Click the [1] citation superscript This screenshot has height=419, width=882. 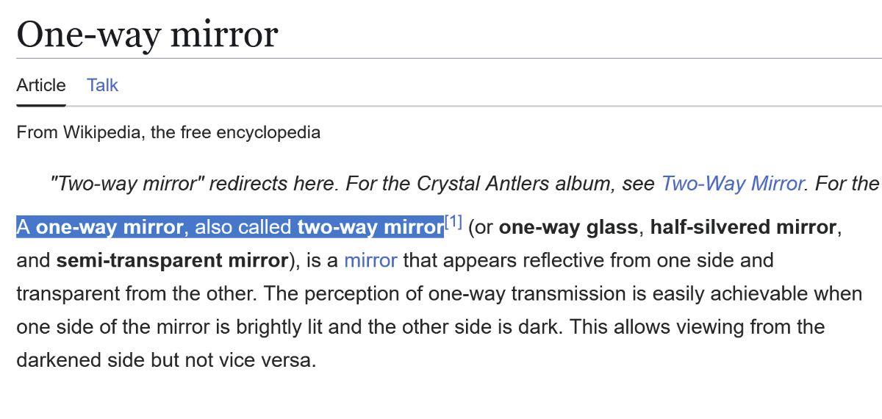[x=453, y=222]
